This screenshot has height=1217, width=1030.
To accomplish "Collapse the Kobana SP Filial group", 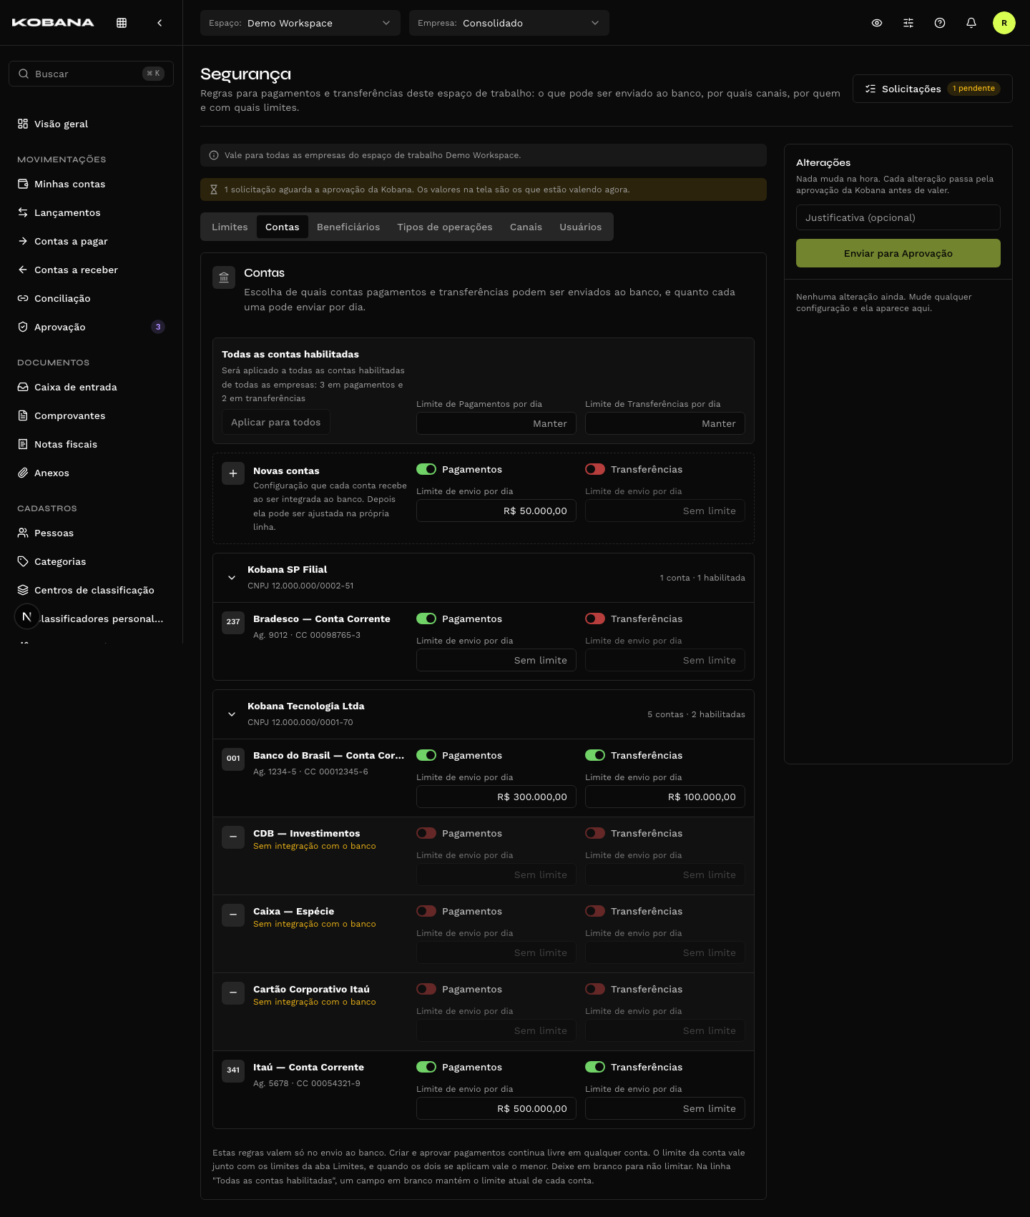I will click(x=232, y=578).
